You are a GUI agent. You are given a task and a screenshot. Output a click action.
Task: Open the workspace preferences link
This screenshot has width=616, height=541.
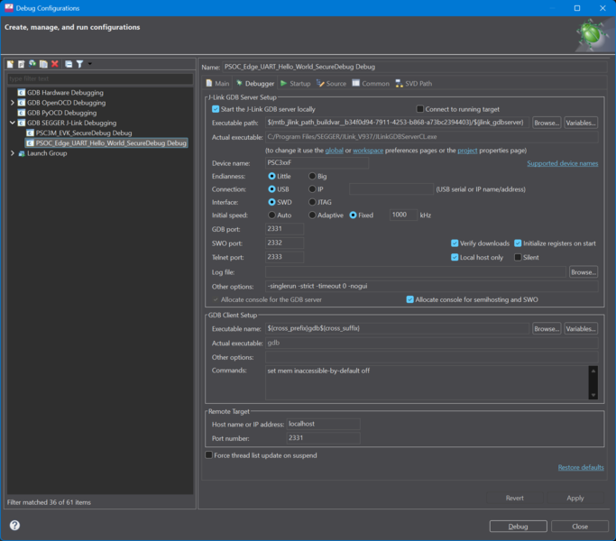click(x=368, y=151)
